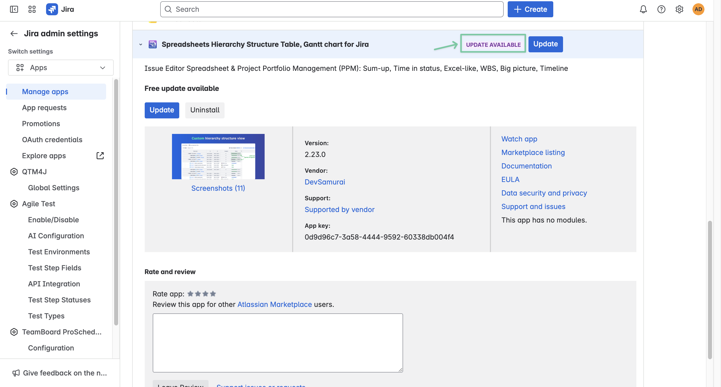The image size is (721, 387).
Task: Collapse the Spreadsheets Hierarchy app row
Action: pyautogui.click(x=141, y=45)
